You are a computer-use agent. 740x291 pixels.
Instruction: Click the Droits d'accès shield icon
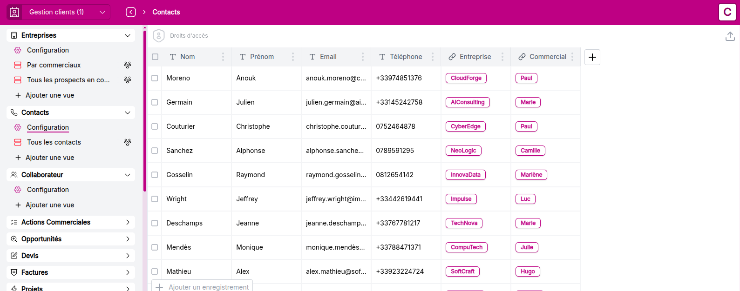pos(159,36)
